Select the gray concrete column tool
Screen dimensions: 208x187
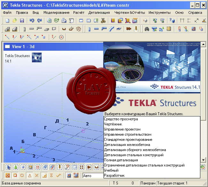[x=24, y=29]
